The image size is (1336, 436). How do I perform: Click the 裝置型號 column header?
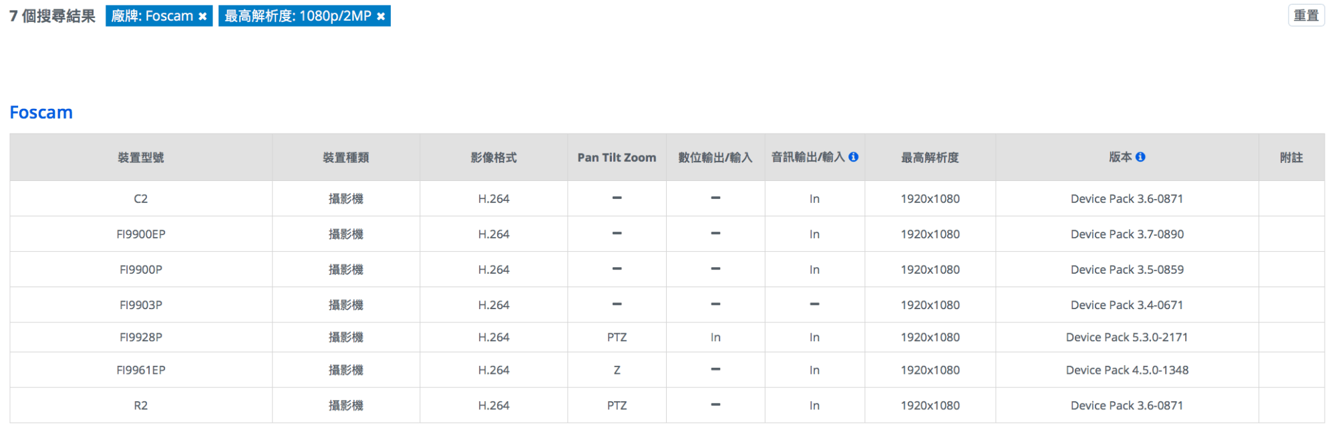click(140, 158)
